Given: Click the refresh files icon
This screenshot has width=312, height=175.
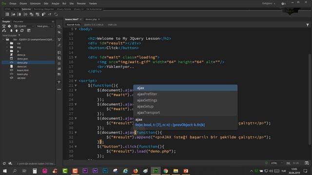Looking at the screenshot, I should [22, 31].
